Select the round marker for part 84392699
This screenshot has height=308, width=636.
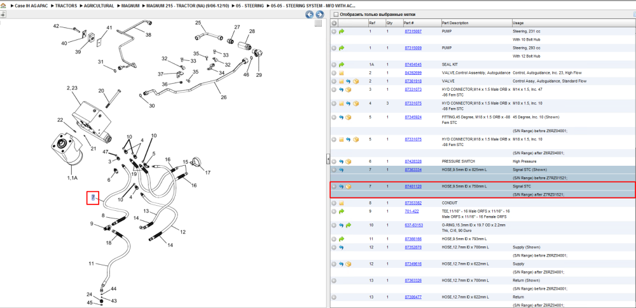point(334,73)
